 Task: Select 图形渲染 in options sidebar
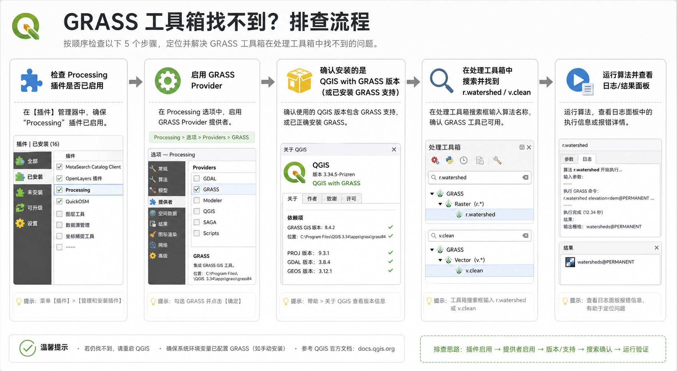(x=167, y=234)
